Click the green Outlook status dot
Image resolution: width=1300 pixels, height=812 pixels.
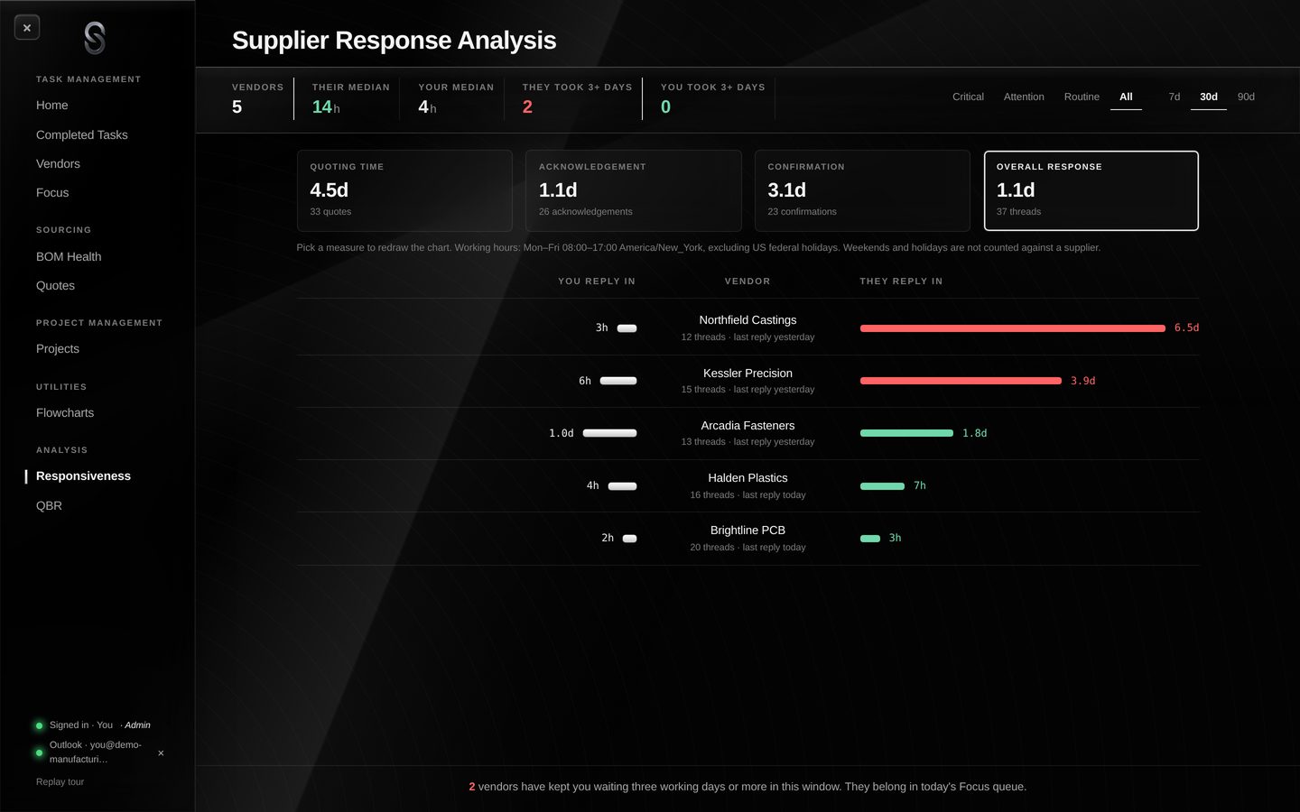pos(39,752)
